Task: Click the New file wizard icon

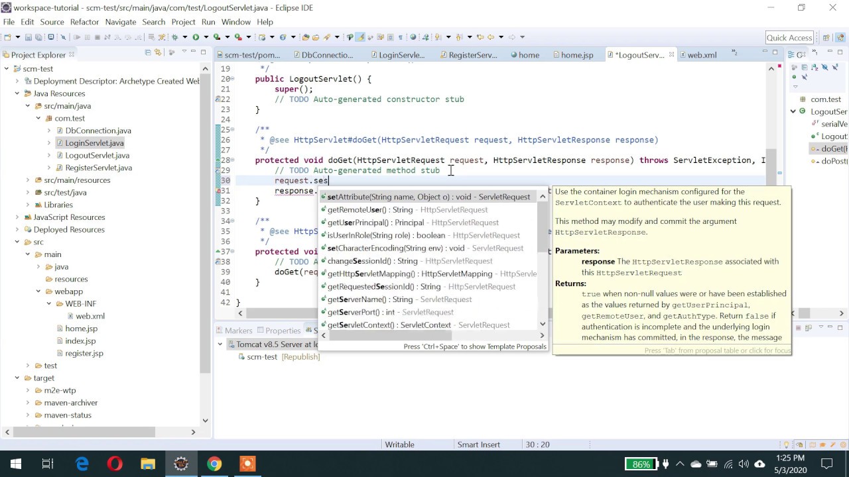Action: coord(7,37)
